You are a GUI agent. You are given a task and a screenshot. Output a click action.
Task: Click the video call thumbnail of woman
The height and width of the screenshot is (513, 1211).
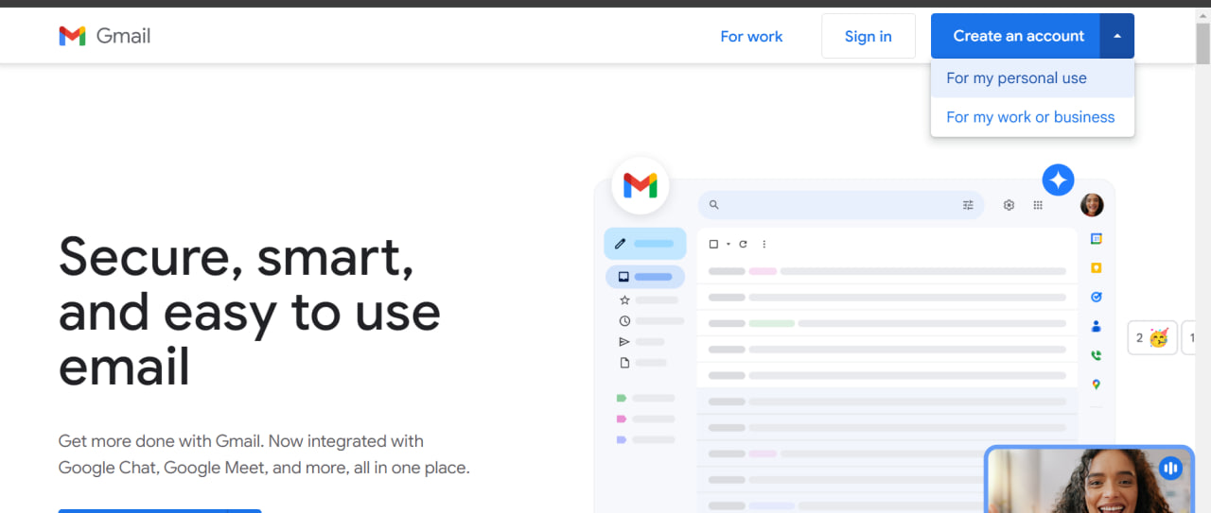tap(1089, 480)
